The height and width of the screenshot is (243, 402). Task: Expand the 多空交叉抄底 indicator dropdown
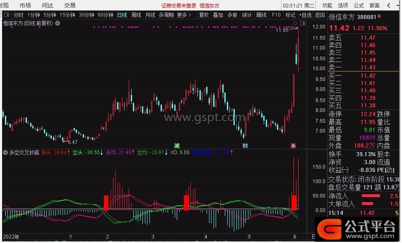(x=5, y=153)
